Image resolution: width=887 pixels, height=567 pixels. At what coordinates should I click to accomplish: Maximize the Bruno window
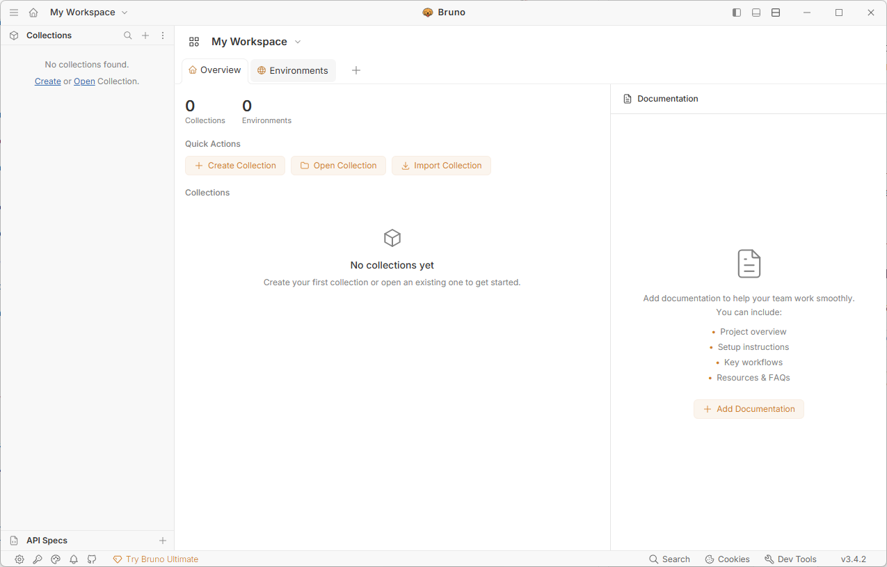pyautogui.click(x=839, y=13)
